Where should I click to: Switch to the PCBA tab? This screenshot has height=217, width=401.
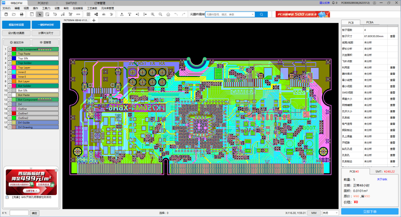tap(369, 22)
